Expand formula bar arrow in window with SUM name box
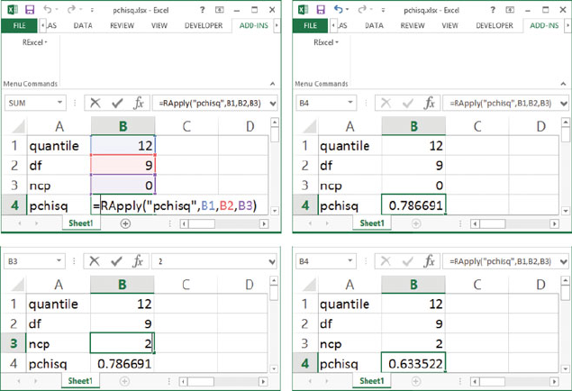 (x=273, y=104)
